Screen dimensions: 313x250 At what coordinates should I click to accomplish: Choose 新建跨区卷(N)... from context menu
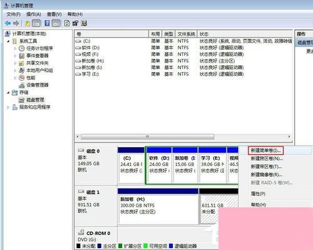point(267,159)
